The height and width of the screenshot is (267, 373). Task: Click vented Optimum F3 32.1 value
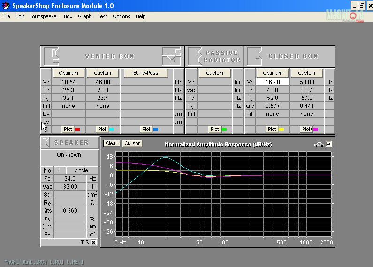tap(69, 98)
